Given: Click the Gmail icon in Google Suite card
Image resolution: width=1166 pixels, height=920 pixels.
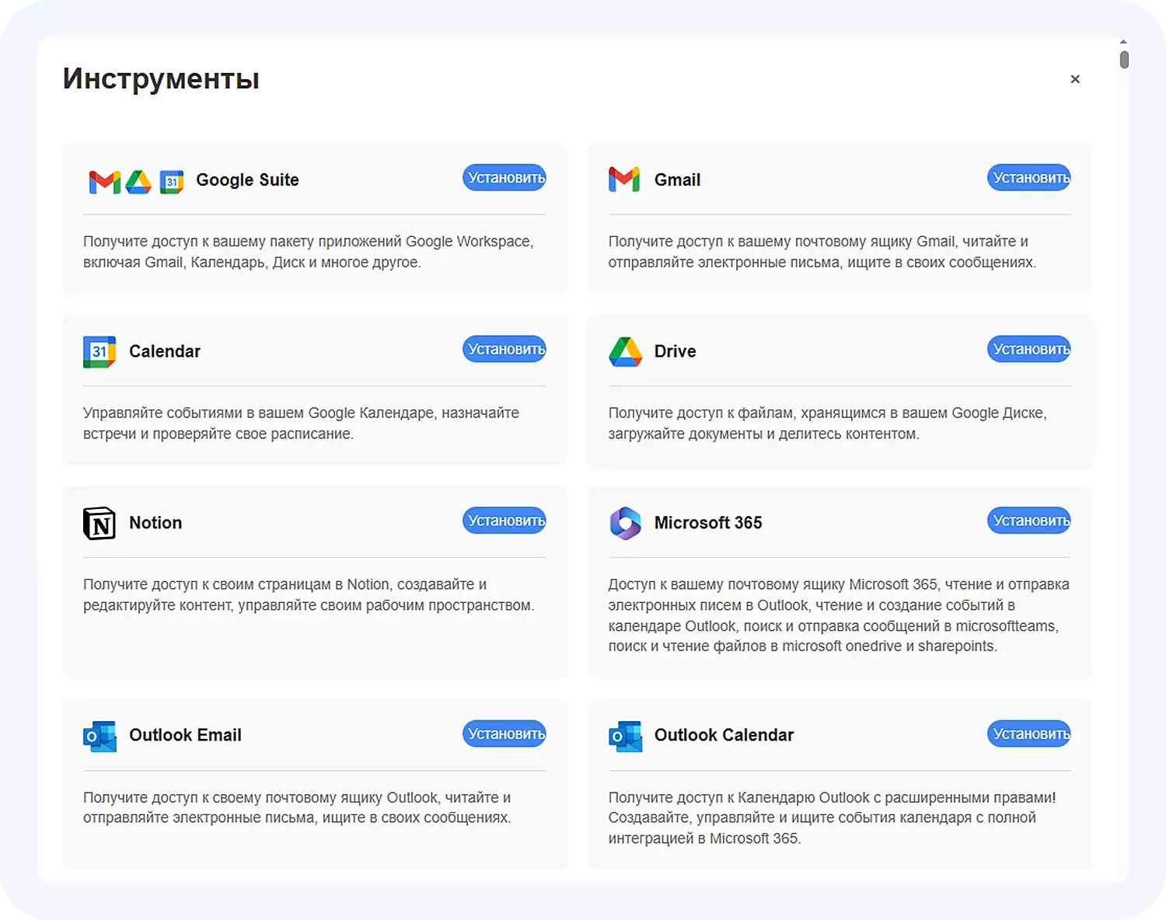Looking at the screenshot, I should tap(105, 181).
